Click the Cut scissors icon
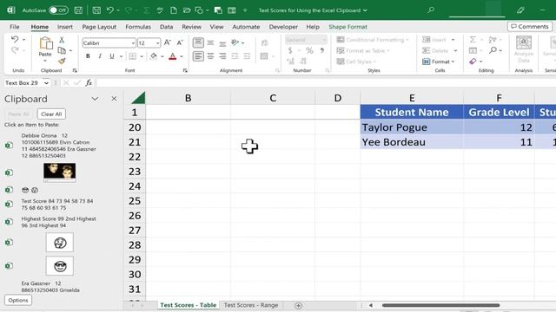The image size is (556, 312). [62, 40]
